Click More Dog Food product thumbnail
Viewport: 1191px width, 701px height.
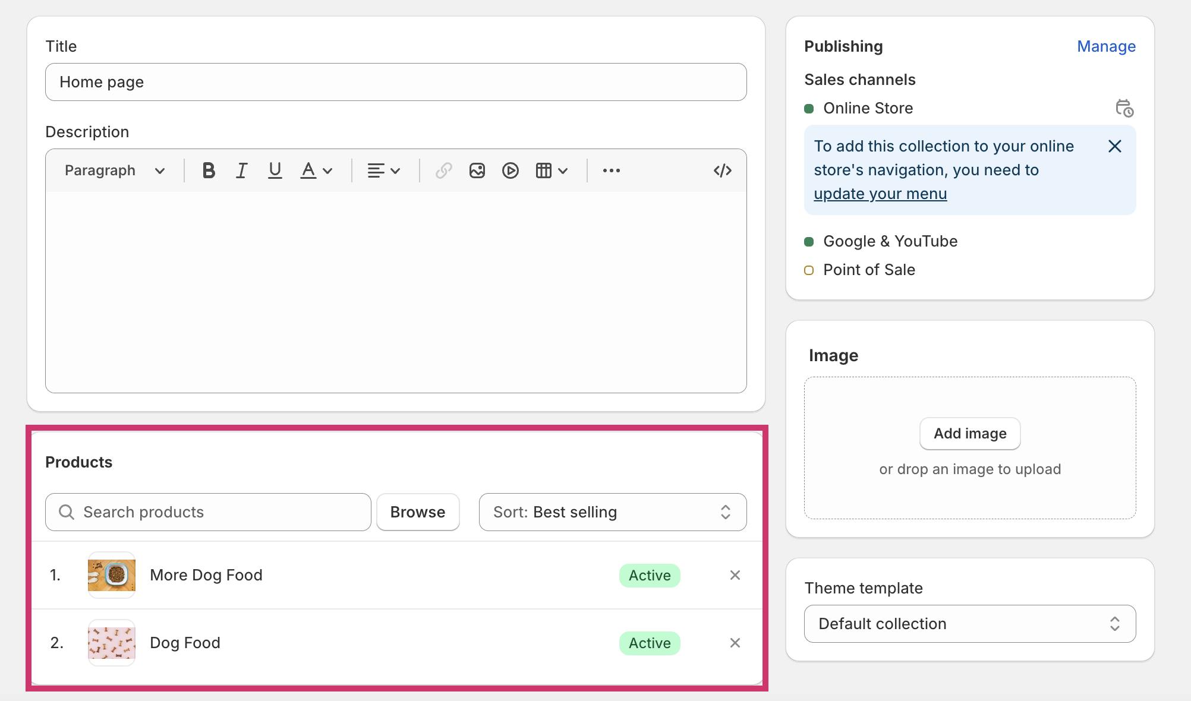pos(112,575)
